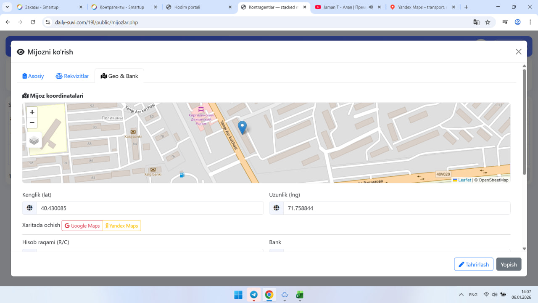
Task: Click the blue location marker on map
Action: pyautogui.click(x=242, y=127)
